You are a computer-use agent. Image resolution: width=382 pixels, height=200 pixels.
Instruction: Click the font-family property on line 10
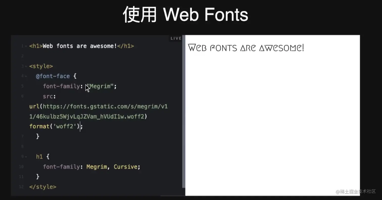point(61,167)
